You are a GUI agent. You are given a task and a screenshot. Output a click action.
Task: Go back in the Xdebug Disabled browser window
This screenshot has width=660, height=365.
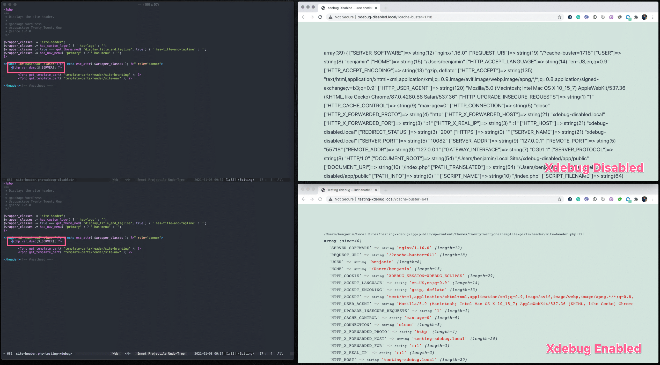tap(304, 17)
